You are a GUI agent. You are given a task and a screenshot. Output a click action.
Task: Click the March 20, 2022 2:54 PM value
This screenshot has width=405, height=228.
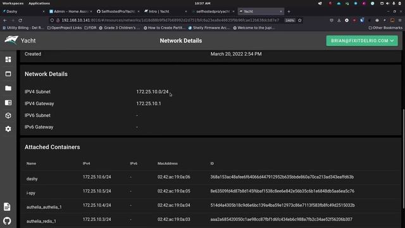[x=236, y=54]
